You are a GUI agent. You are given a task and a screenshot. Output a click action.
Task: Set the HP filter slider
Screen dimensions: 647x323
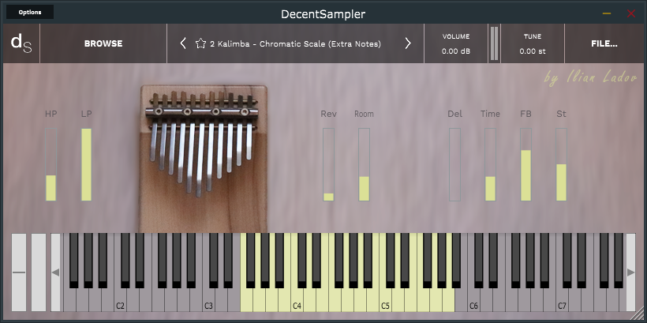50,164
